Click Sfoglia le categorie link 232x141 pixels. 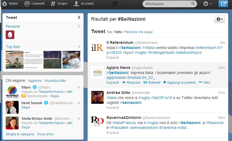[x=20, y=134]
